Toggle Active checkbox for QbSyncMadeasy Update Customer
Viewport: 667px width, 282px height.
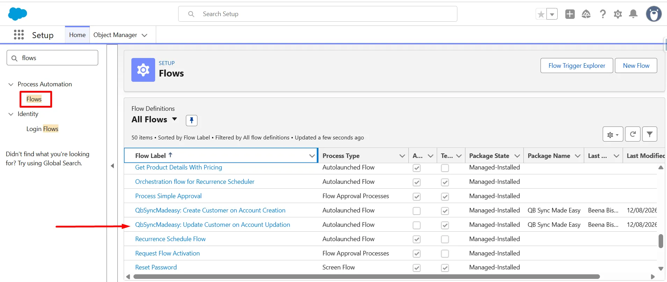click(x=416, y=225)
